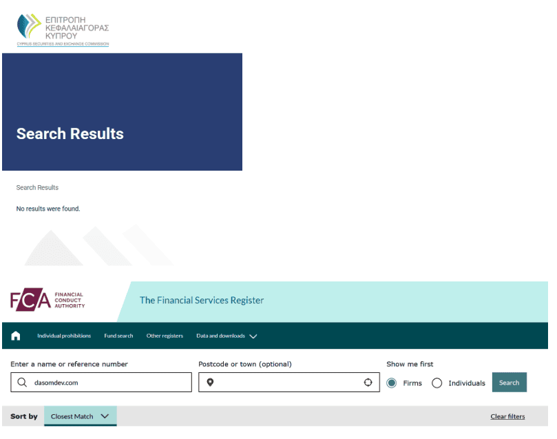This screenshot has height=439, width=557.
Task: Go to the FCA home icon
Action: pyautogui.click(x=16, y=336)
